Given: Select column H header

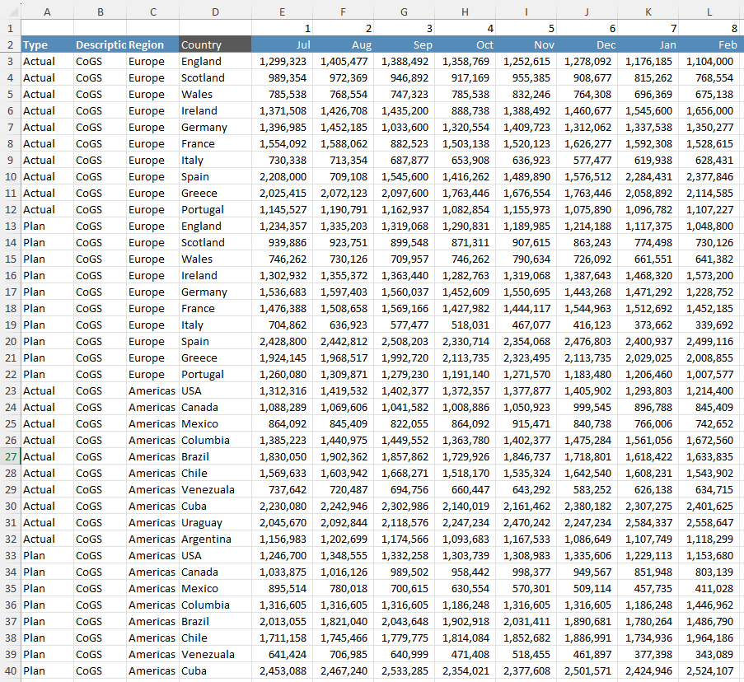Looking at the screenshot, I should click(x=465, y=12).
